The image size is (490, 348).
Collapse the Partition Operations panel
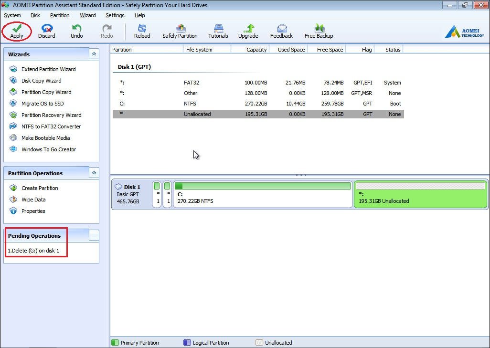click(x=94, y=173)
